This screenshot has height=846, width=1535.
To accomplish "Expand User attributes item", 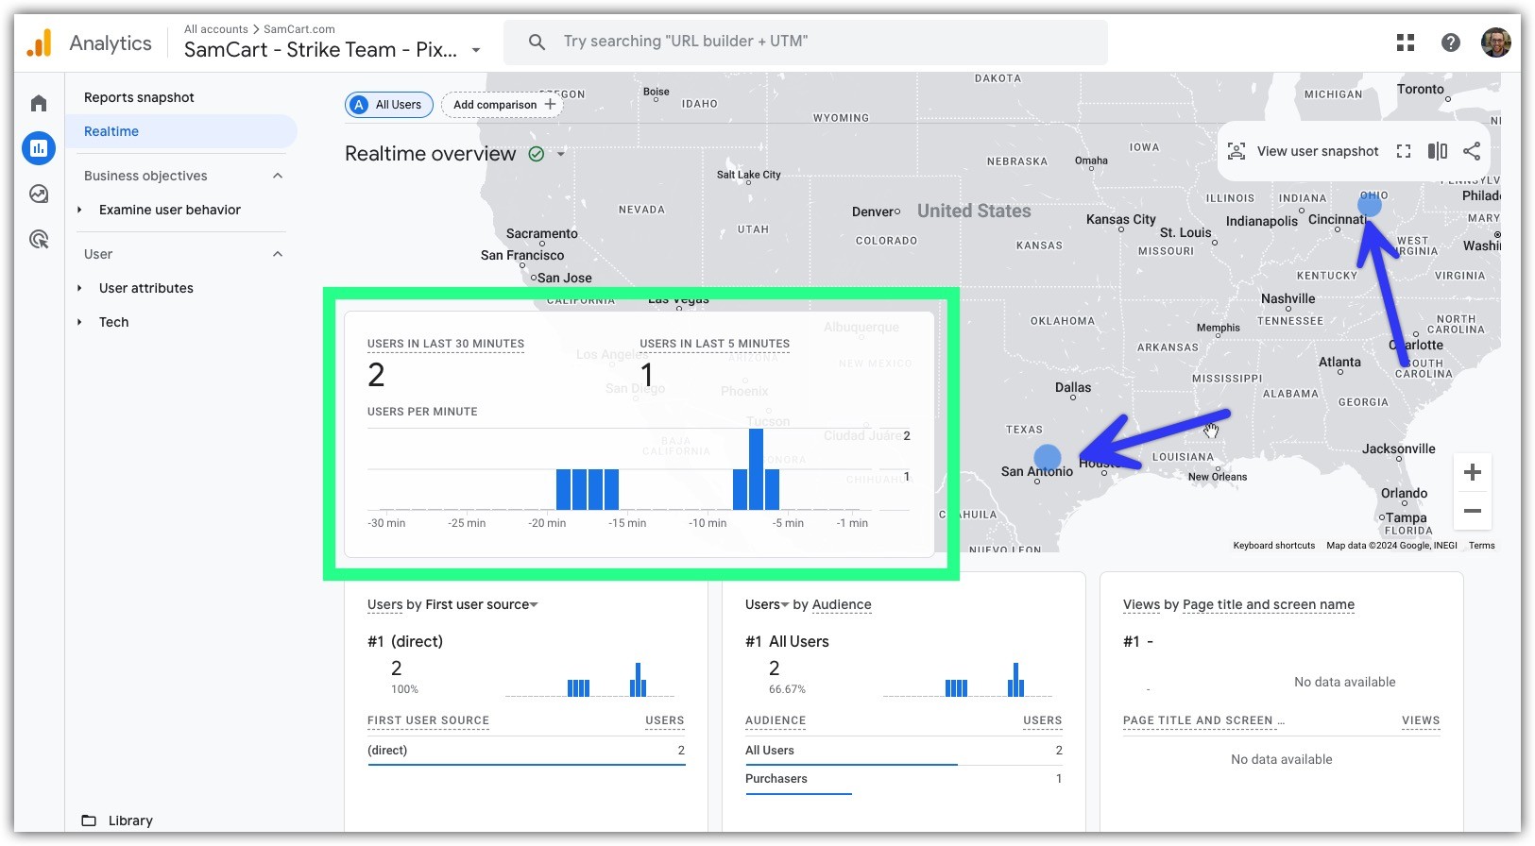I will tap(79, 288).
